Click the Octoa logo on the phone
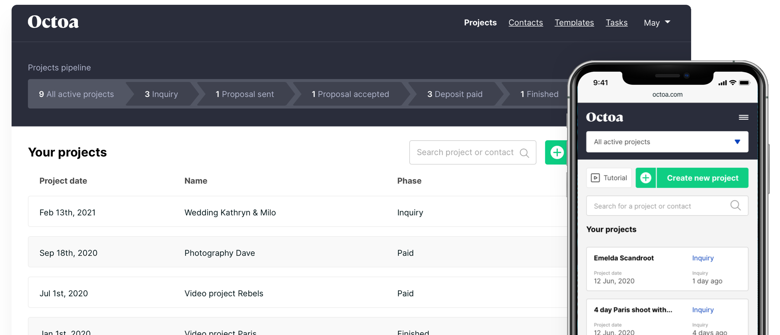 pyautogui.click(x=604, y=117)
